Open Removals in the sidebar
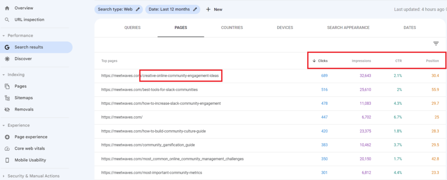447x180 pixels. [x=24, y=110]
